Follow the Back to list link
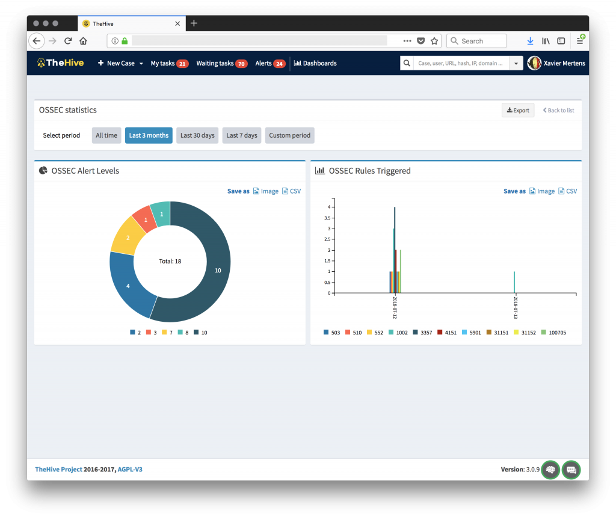This screenshot has height=519, width=616. tap(558, 110)
